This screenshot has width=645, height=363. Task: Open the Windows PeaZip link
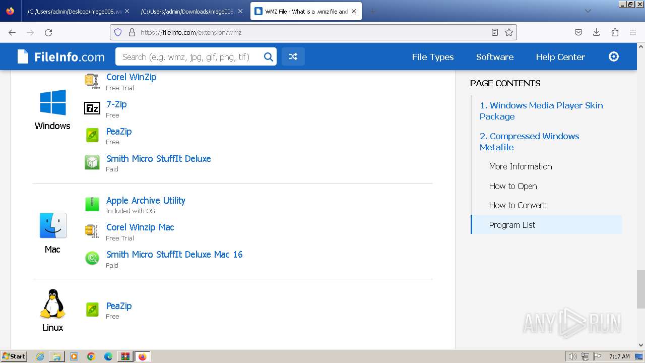119,132
